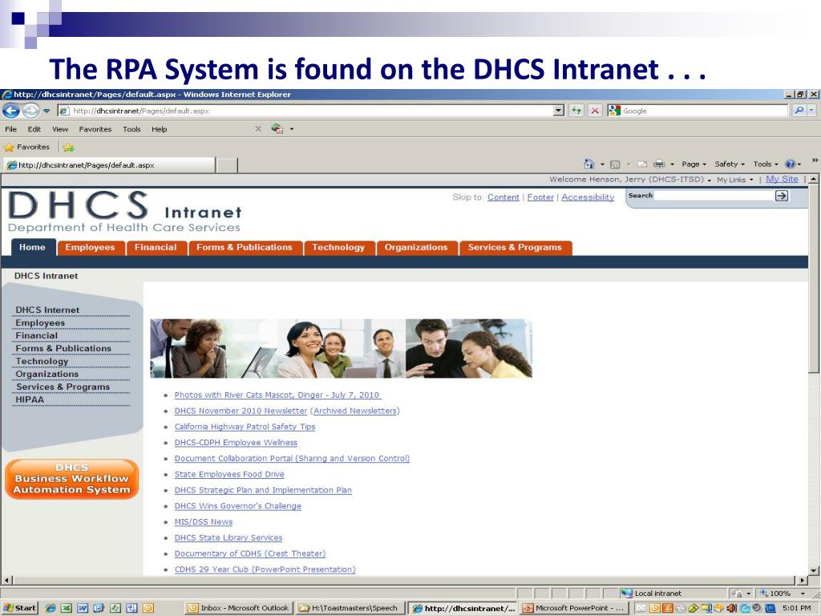Select the Services & Programs navigation tab

[515, 247]
